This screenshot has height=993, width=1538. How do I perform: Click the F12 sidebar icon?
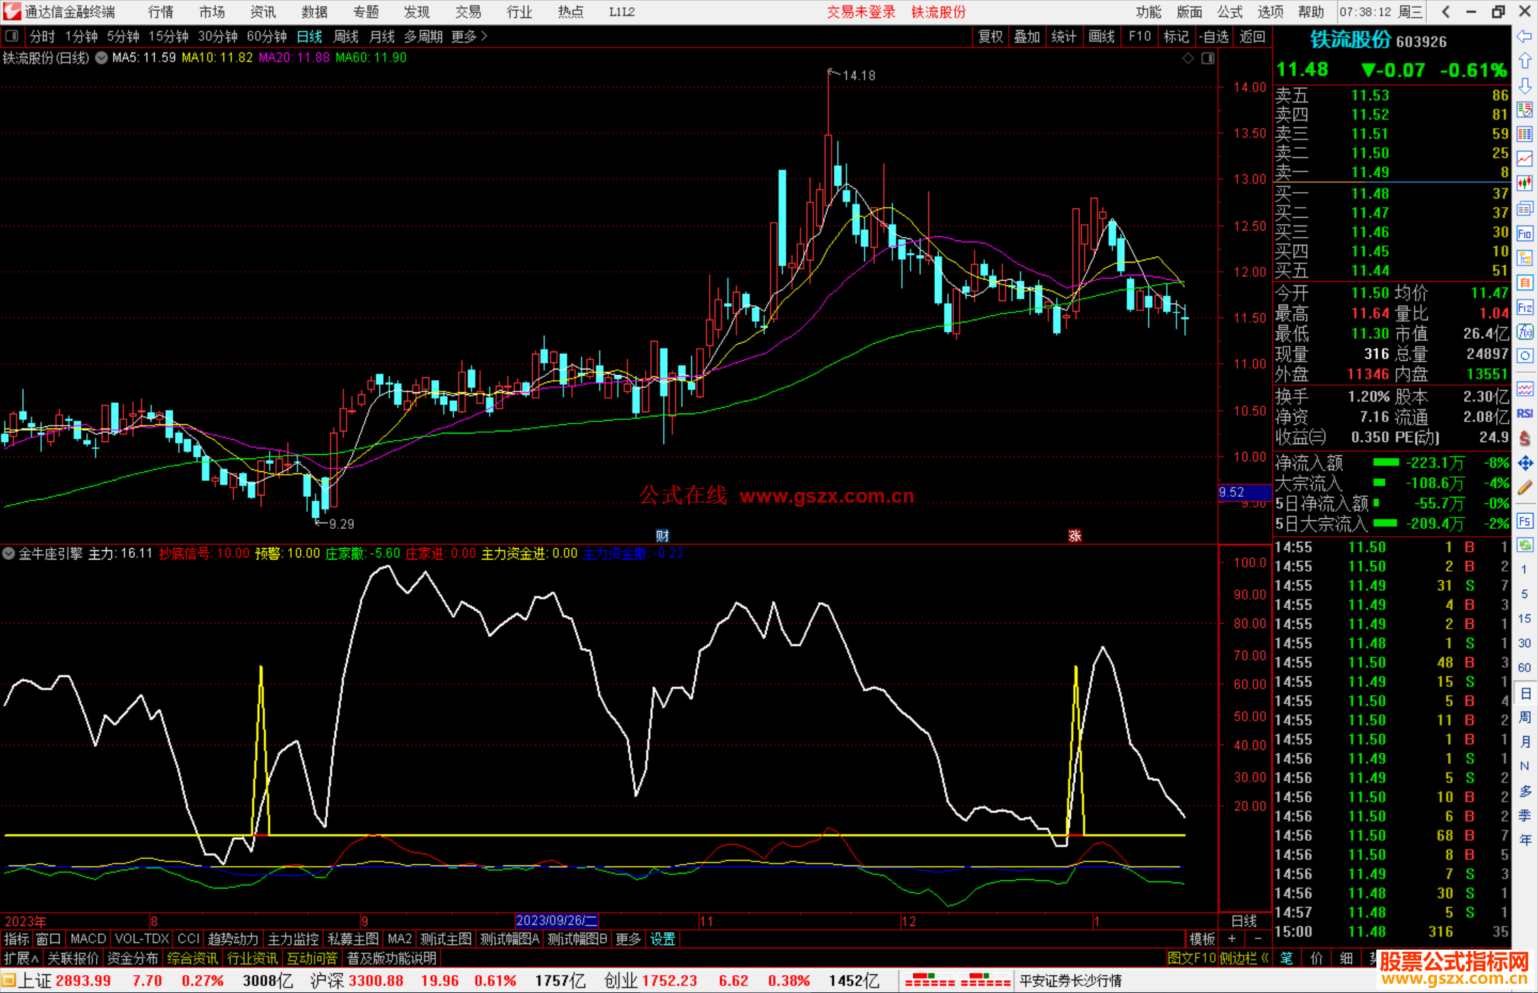click(x=1524, y=308)
